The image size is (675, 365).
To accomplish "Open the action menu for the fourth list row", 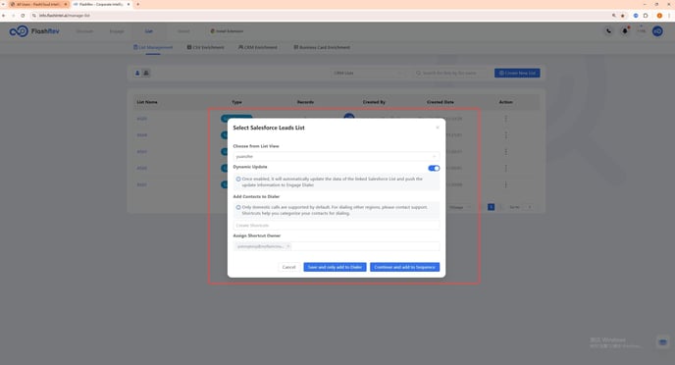I will point(506,168).
